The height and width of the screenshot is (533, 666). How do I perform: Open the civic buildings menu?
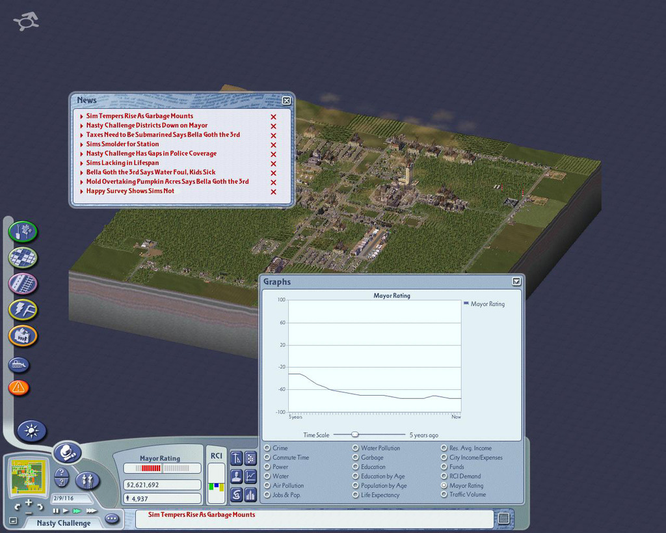pos(23,335)
